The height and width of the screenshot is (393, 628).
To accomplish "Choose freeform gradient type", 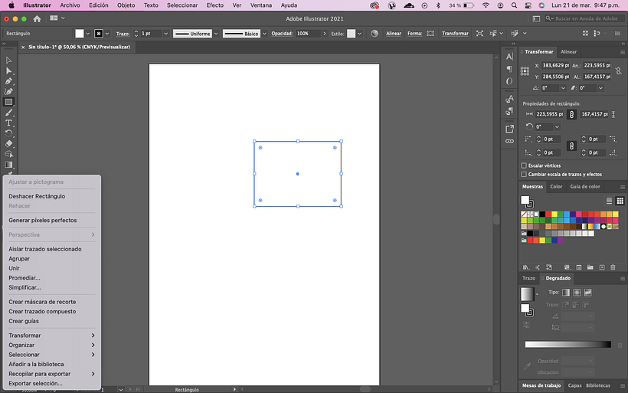I will (587, 293).
